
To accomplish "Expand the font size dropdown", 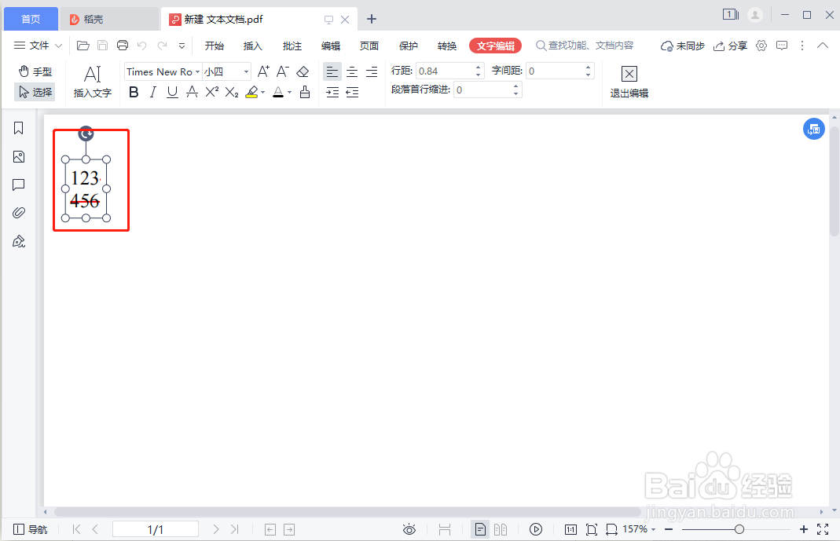I will pos(244,71).
